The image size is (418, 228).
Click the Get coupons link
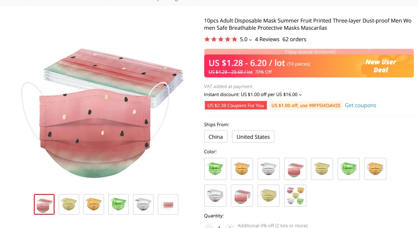point(360,105)
